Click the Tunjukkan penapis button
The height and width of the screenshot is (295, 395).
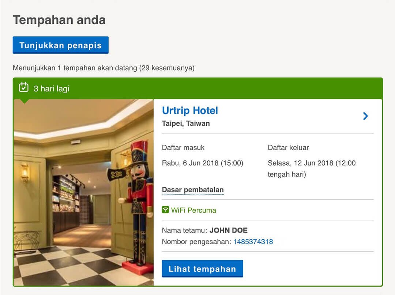point(60,45)
